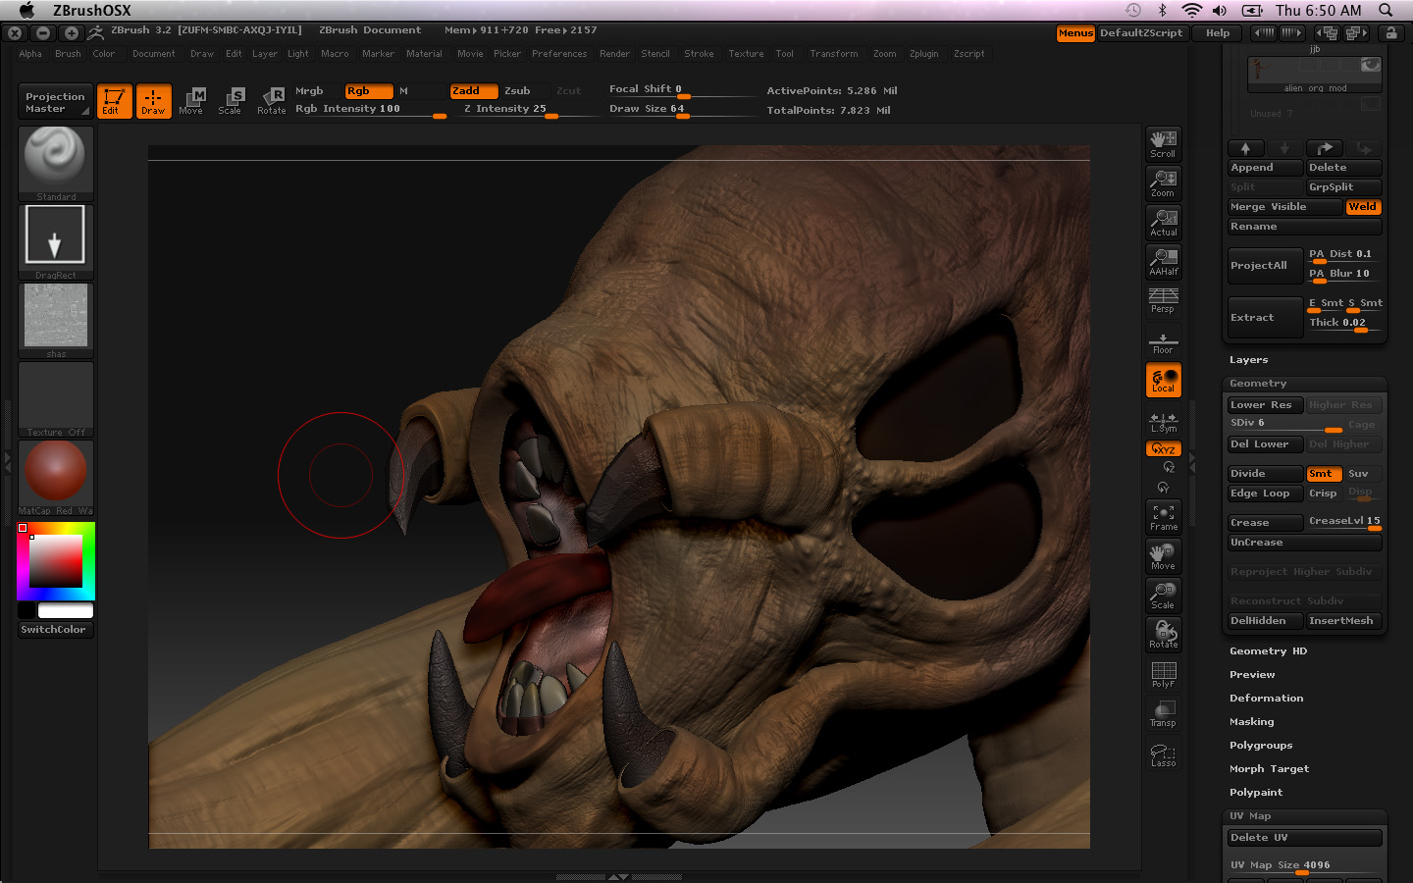The width and height of the screenshot is (1413, 883).
Task: Click the Rotate transform tool icon
Action: tap(272, 100)
